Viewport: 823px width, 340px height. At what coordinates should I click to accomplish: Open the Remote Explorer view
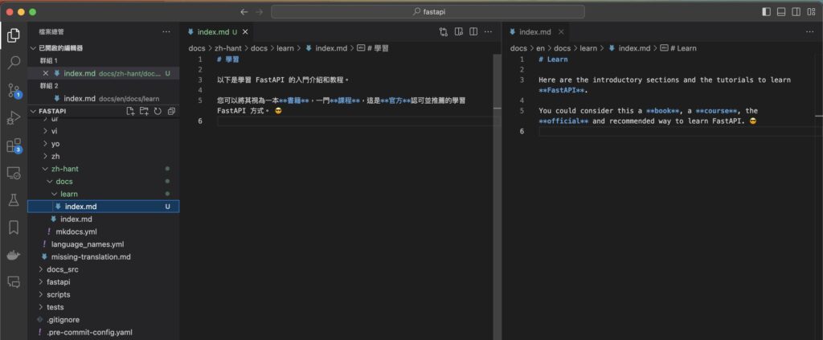click(14, 173)
